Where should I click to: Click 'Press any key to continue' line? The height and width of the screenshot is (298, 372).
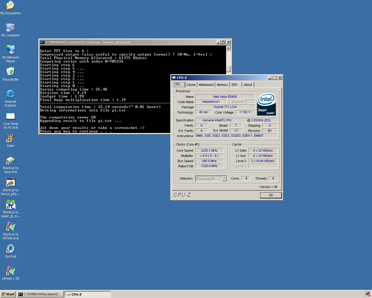pos(76,131)
